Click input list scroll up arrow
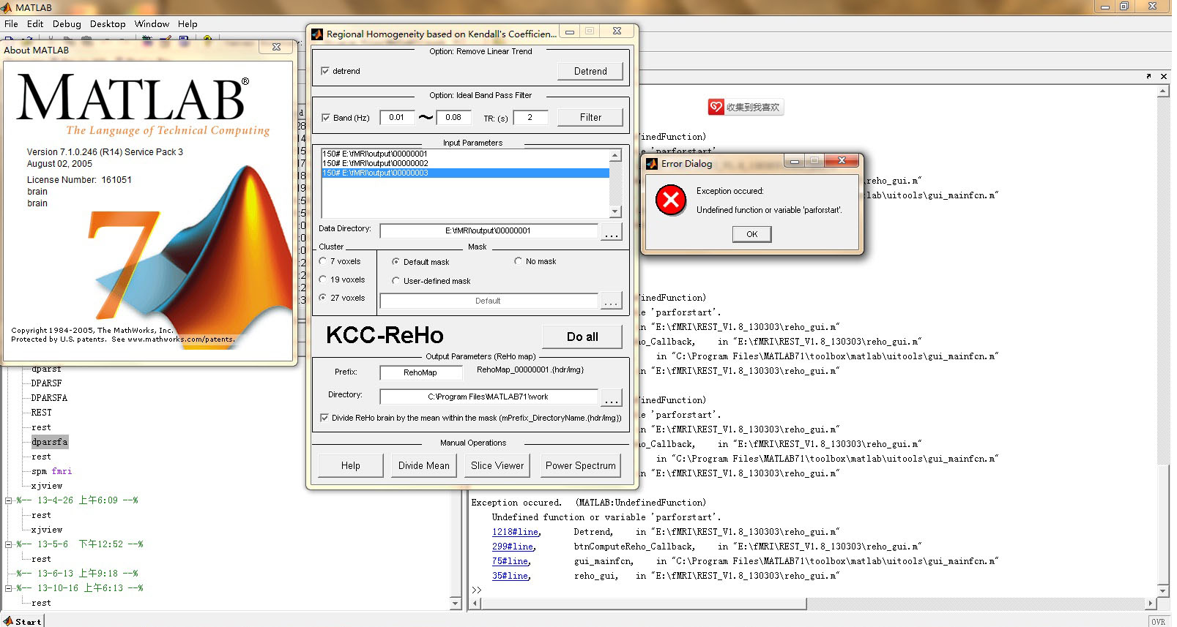Screen dimensions: 1177x627 click(615, 155)
